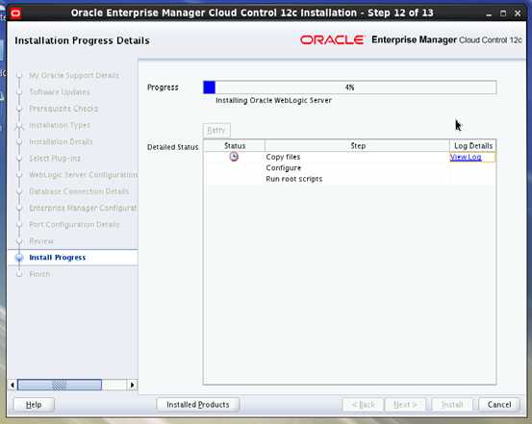The image size is (532, 424).
Task: Click the disabled Install button
Action: point(452,405)
